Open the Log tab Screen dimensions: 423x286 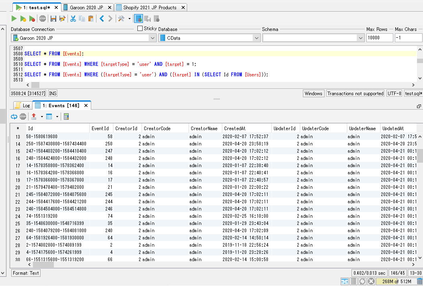coord(23,106)
